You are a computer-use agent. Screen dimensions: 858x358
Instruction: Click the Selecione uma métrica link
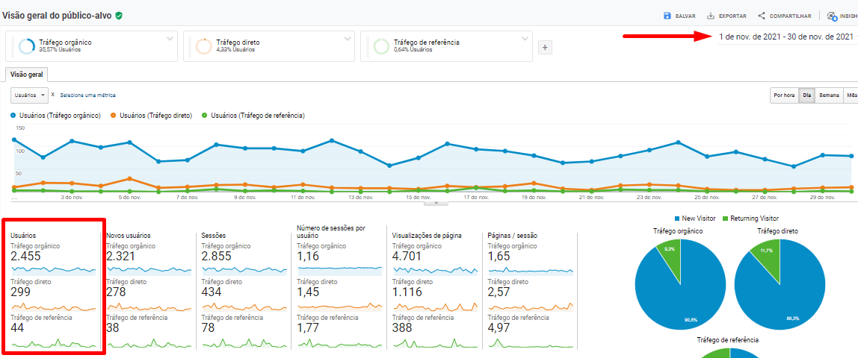pos(87,95)
